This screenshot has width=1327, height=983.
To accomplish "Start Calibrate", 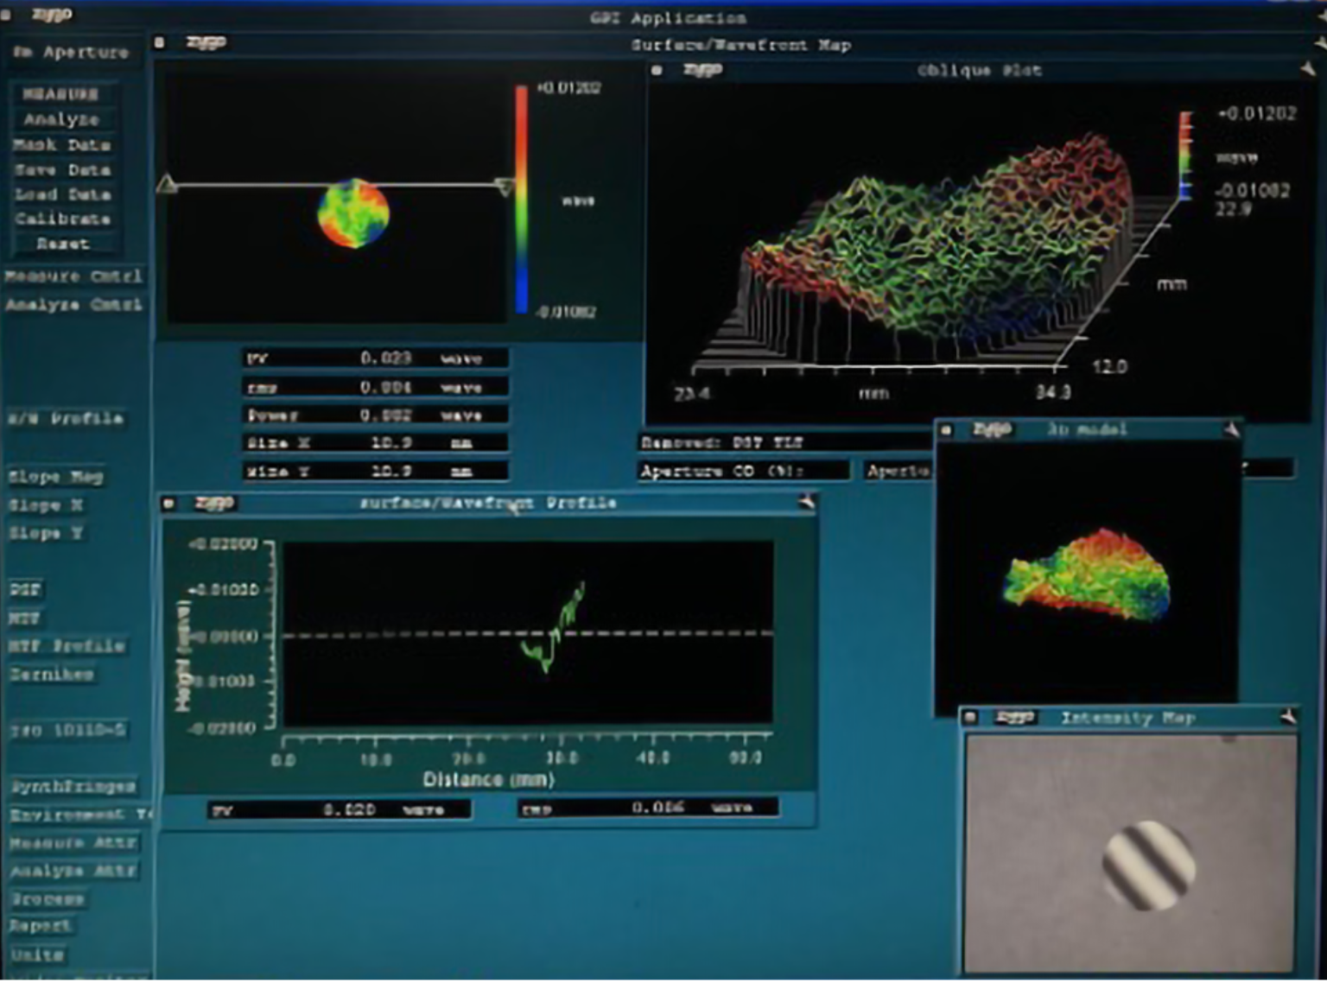I will (x=61, y=219).
